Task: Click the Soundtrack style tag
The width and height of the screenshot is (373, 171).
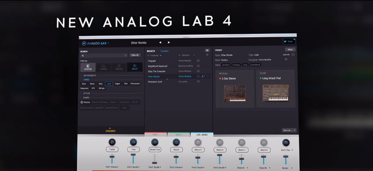Action: 255,65
